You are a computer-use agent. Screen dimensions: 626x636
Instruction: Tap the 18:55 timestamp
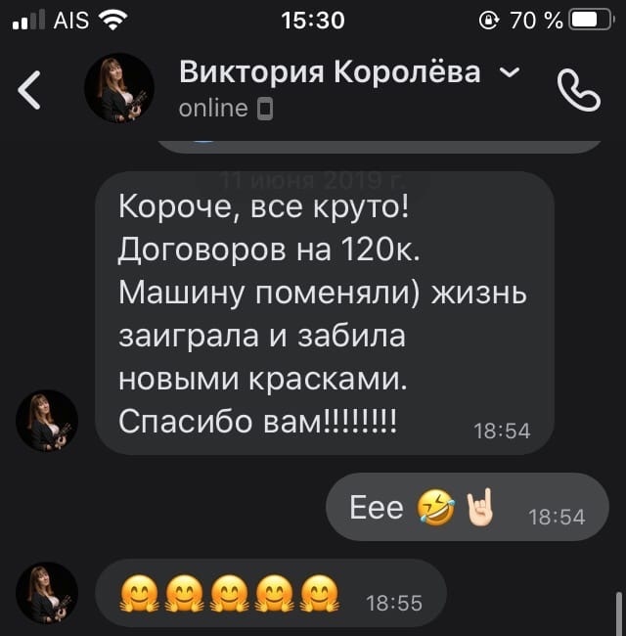[394, 603]
